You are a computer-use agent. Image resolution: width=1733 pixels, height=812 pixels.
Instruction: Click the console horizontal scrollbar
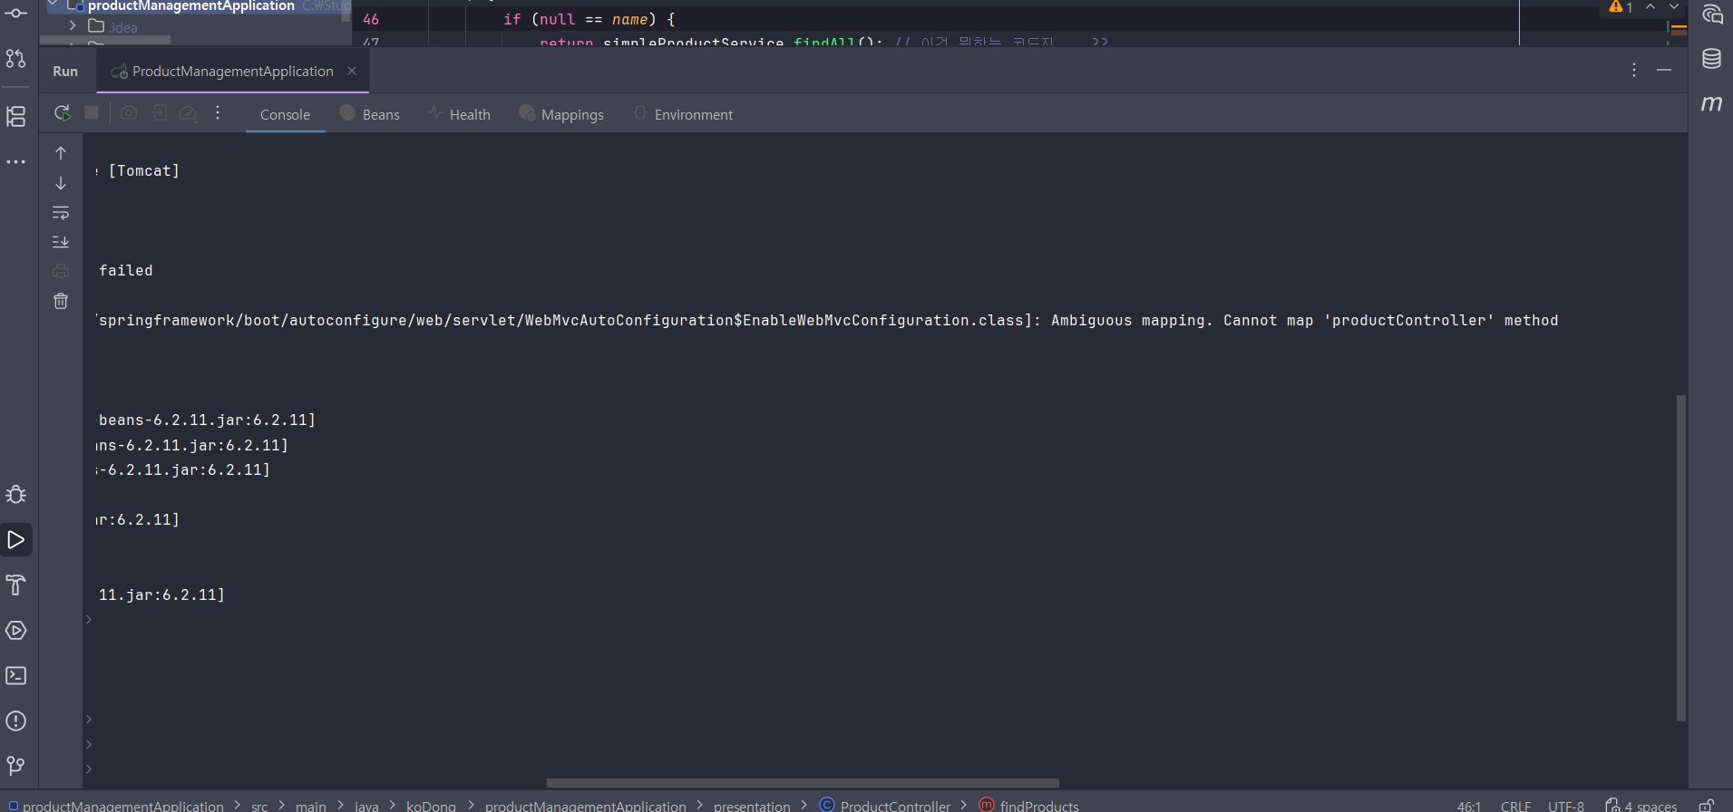(803, 783)
